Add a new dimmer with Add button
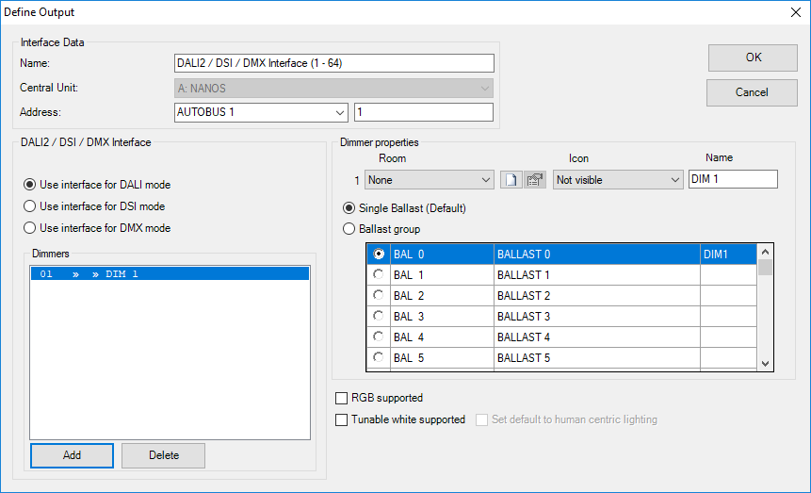The width and height of the screenshot is (811, 493). (72, 455)
